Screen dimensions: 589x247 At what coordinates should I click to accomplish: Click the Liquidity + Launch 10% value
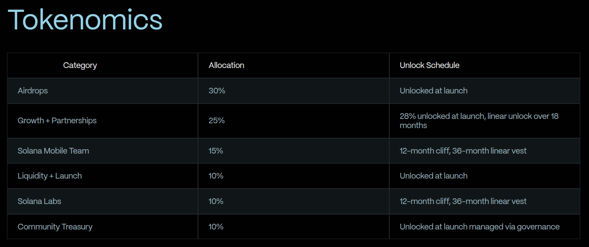(216, 176)
